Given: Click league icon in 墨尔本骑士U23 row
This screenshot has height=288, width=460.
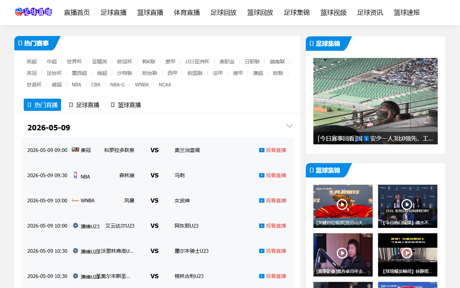Looking at the screenshot, I should pos(75,251).
